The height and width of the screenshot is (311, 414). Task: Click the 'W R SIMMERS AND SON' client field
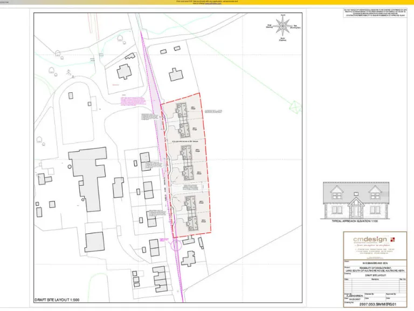375,263
